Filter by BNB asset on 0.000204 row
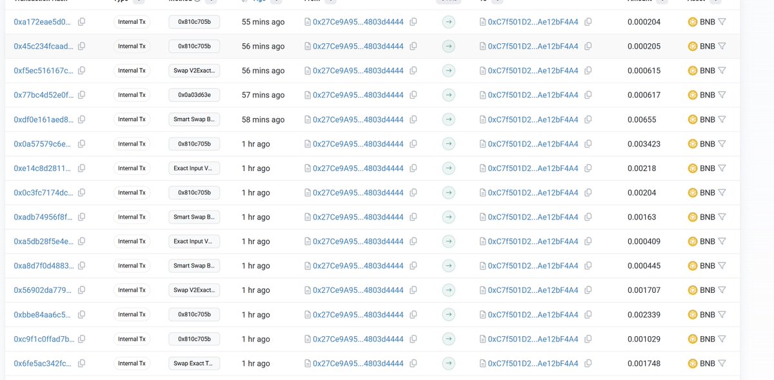 [x=722, y=22]
